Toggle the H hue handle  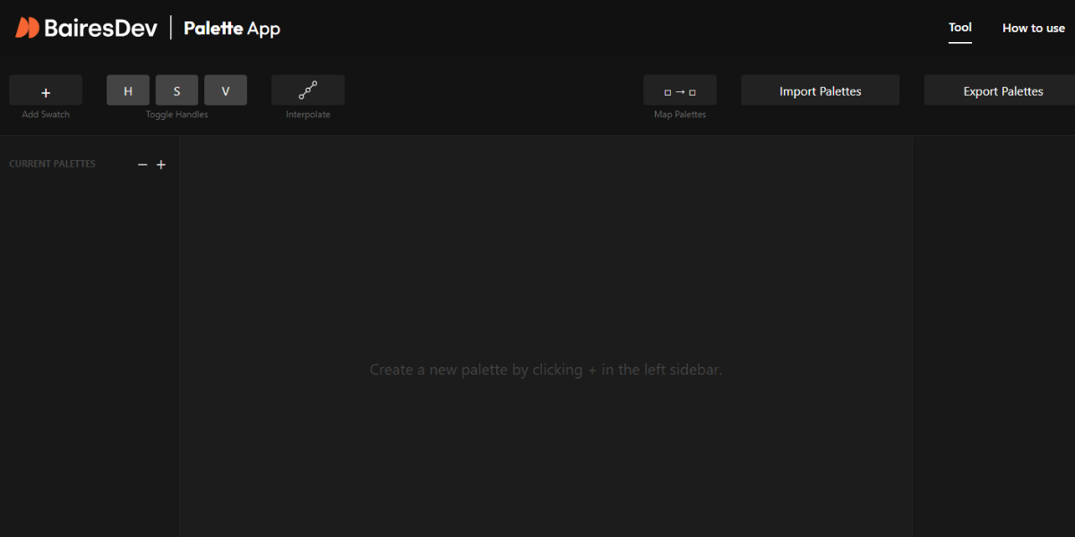pyautogui.click(x=128, y=90)
